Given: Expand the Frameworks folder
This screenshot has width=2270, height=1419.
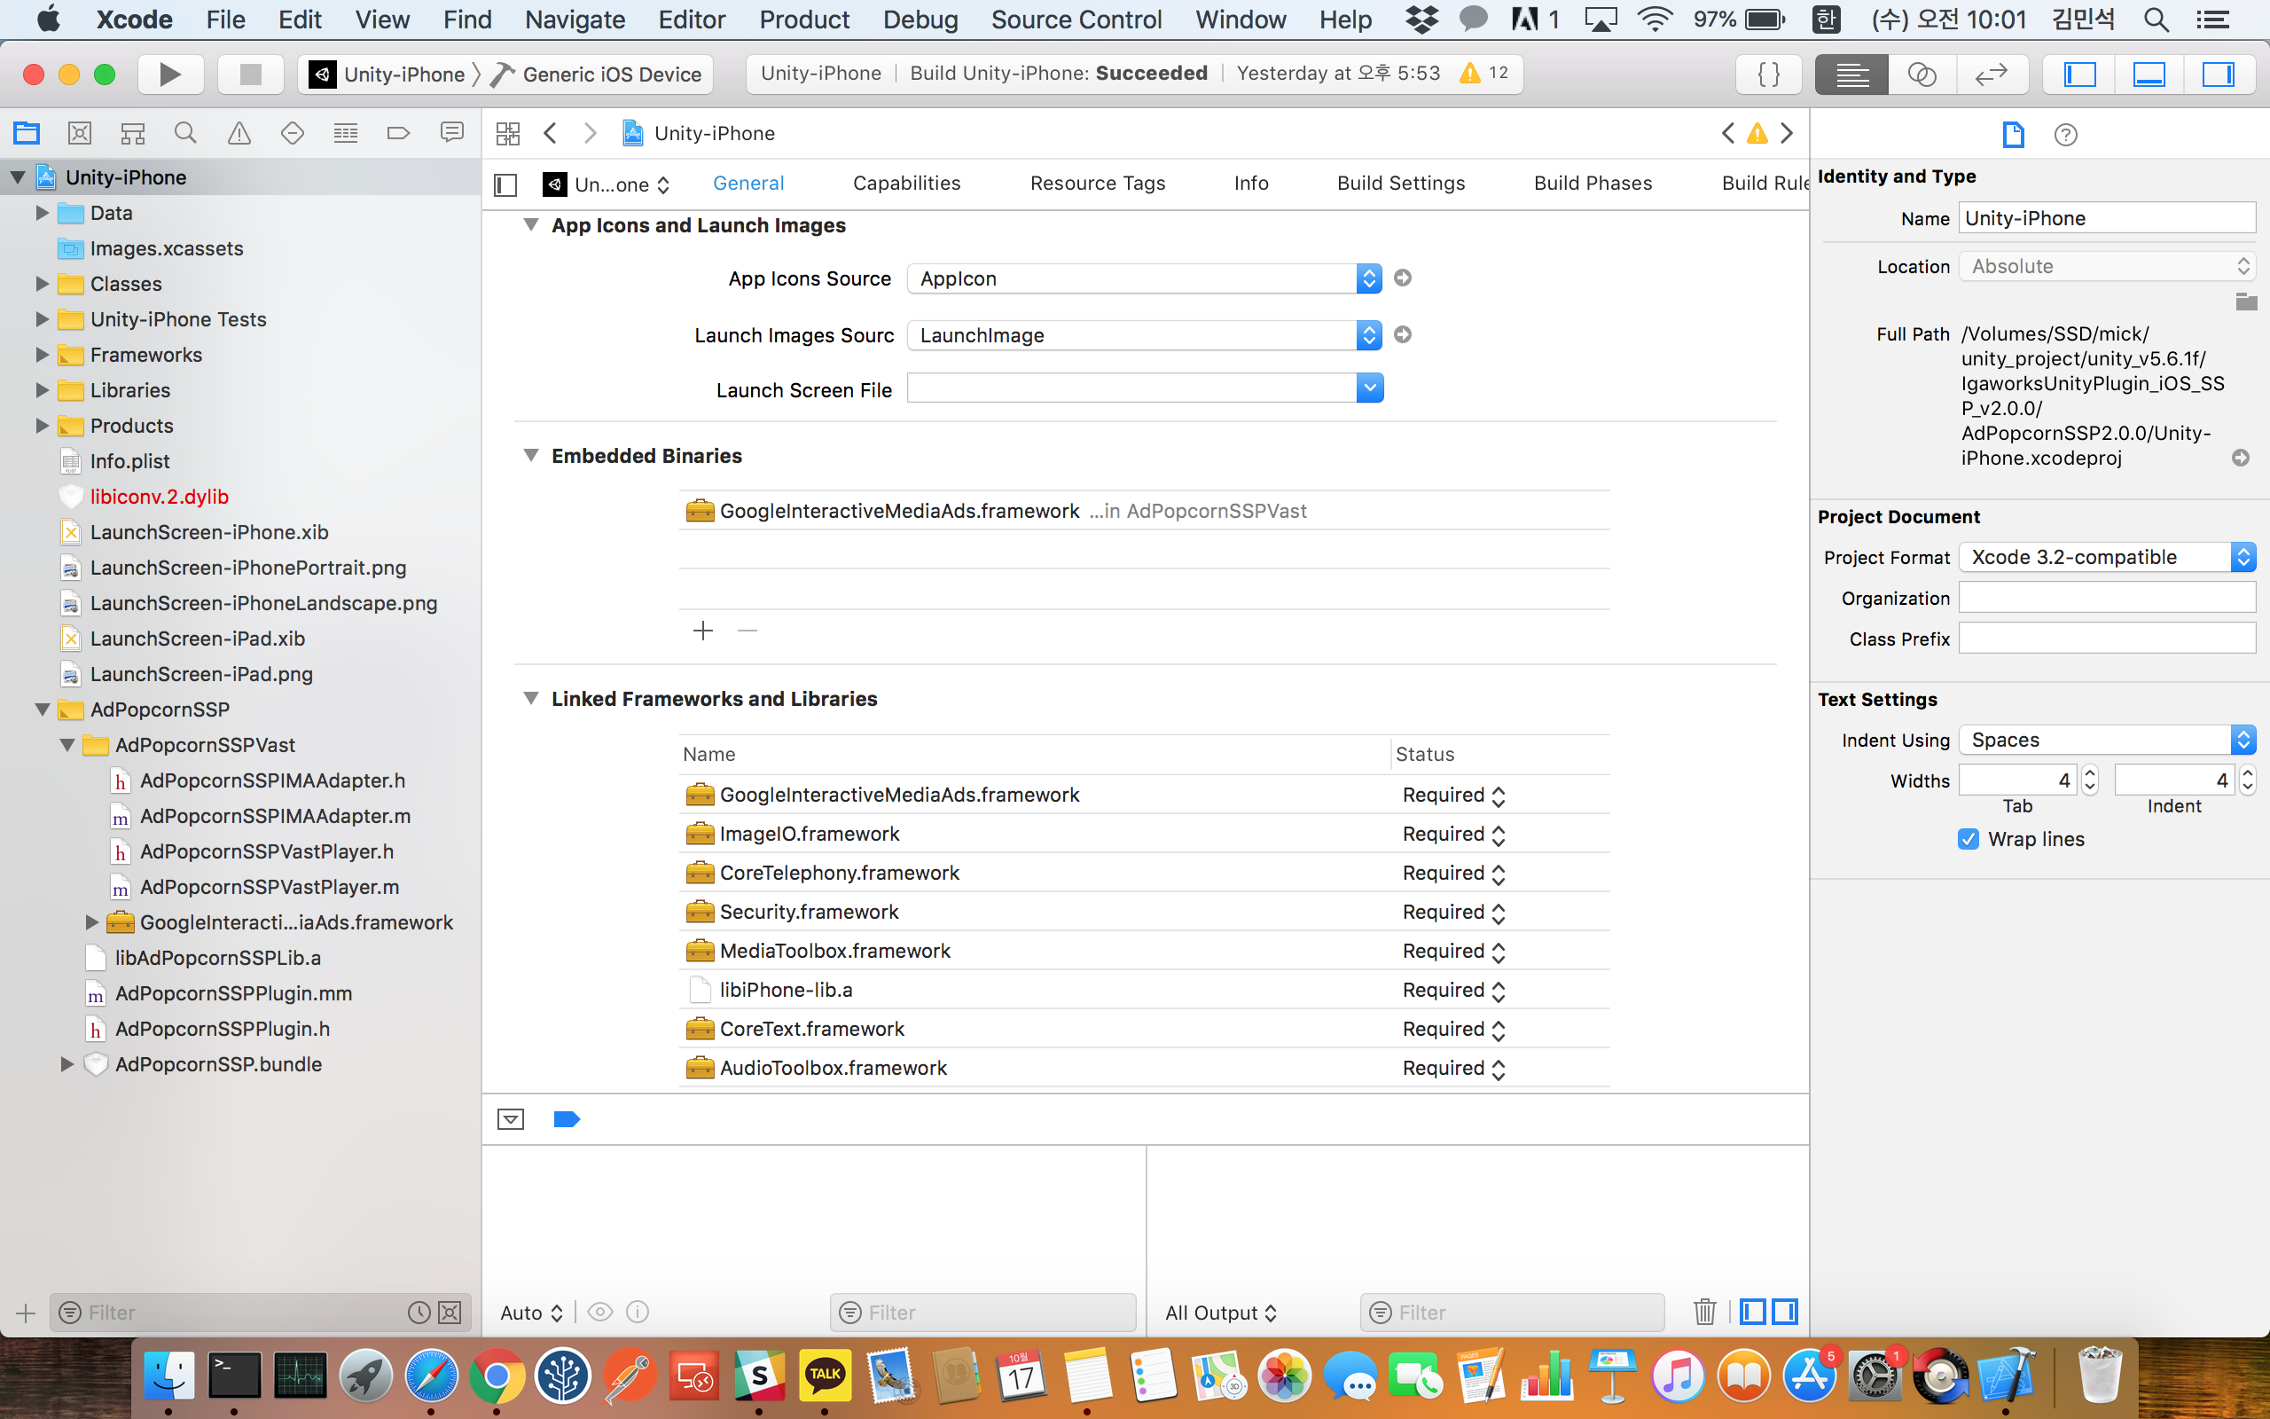Looking at the screenshot, I should pos(42,355).
